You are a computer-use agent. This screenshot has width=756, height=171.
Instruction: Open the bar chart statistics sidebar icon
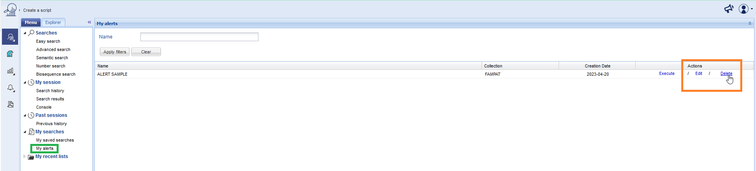coord(11,71)
